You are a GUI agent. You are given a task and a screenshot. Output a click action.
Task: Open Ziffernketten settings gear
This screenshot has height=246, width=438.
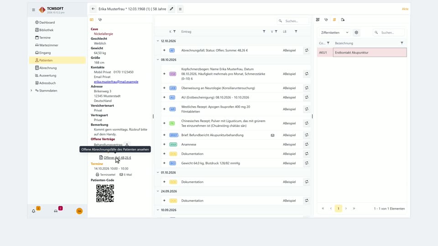coord(356,33)
